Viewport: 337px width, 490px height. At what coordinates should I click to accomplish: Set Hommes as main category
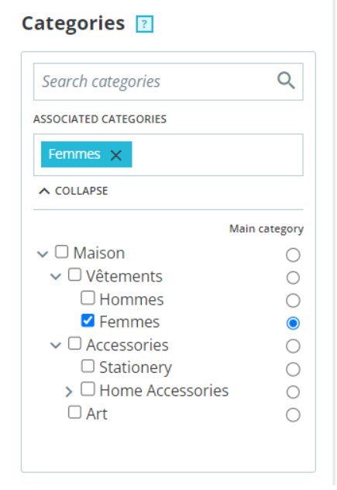click(x=293, y=301)
